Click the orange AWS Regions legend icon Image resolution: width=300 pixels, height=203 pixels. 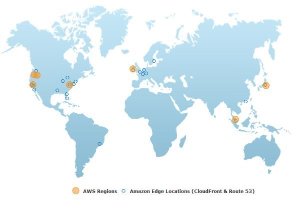tap(75, 191)
